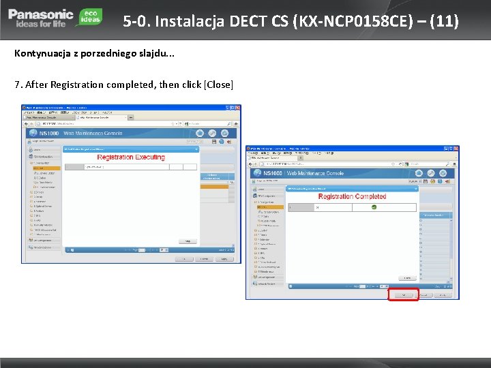The image size is (491, 368).
Task: Open greyed dropdown in Registration Executing window toolbar
Action: point(194,142)
